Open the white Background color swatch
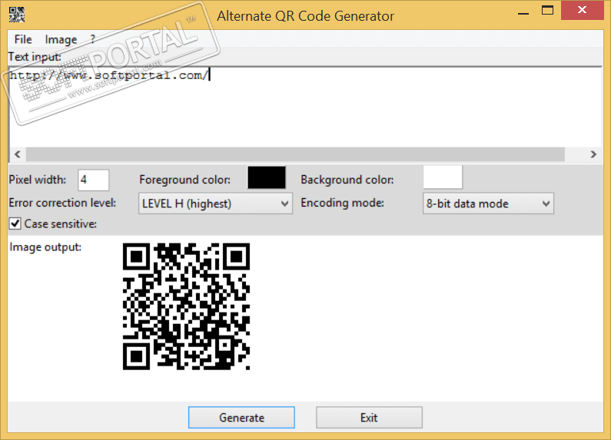The width and height of the screenshot is (611, 440). coord(443,177)
